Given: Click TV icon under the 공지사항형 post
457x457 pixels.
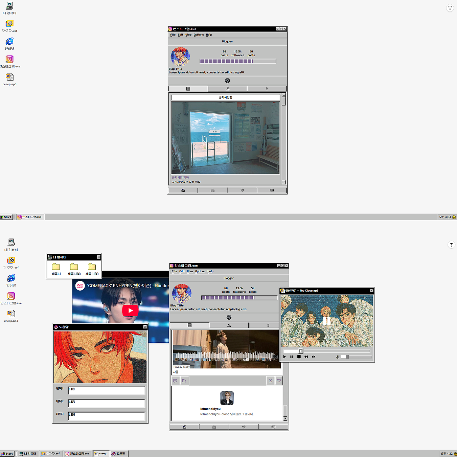Looking at the screenshot, I should click(213, 190).
